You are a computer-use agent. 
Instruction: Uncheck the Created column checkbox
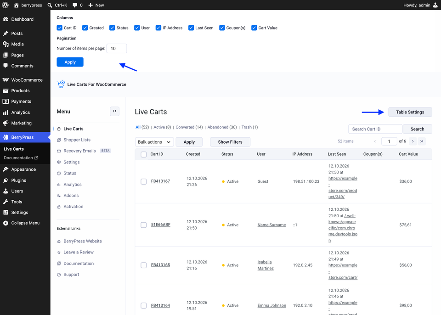[x=85, y=28]
